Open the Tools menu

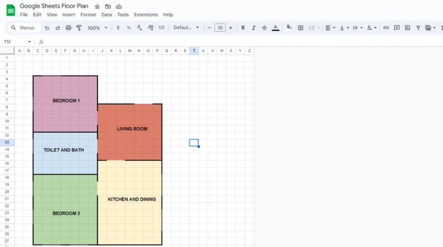[123, 15]
